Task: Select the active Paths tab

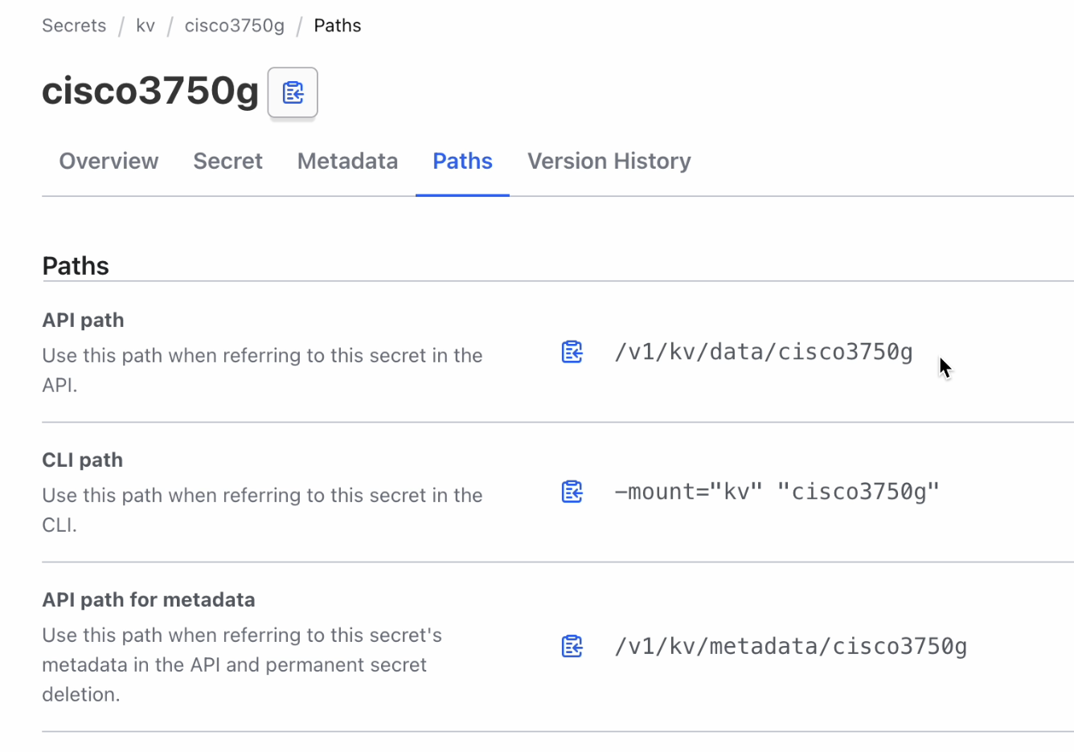Action: pos(462,161)
